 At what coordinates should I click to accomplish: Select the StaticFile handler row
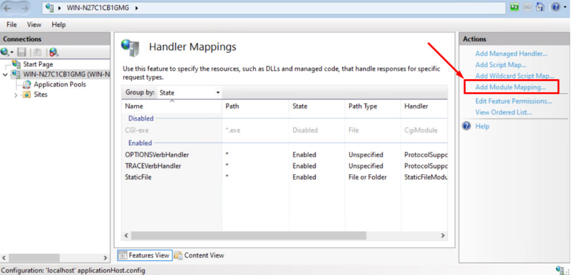tap(138, 177)
